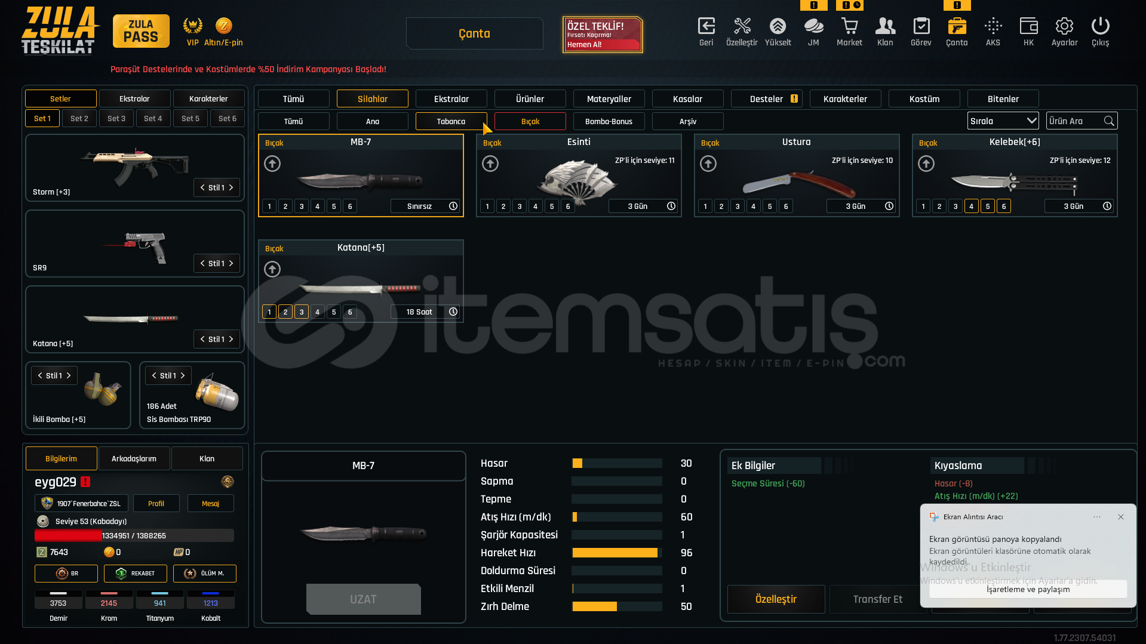Open the Çanta bag icon in top bar
The image size is (1146, 644).
(x=957, y=26)
